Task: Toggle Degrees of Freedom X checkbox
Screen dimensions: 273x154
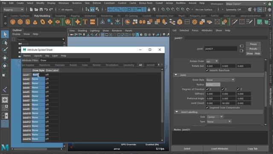Action: [x=207, y=89]
